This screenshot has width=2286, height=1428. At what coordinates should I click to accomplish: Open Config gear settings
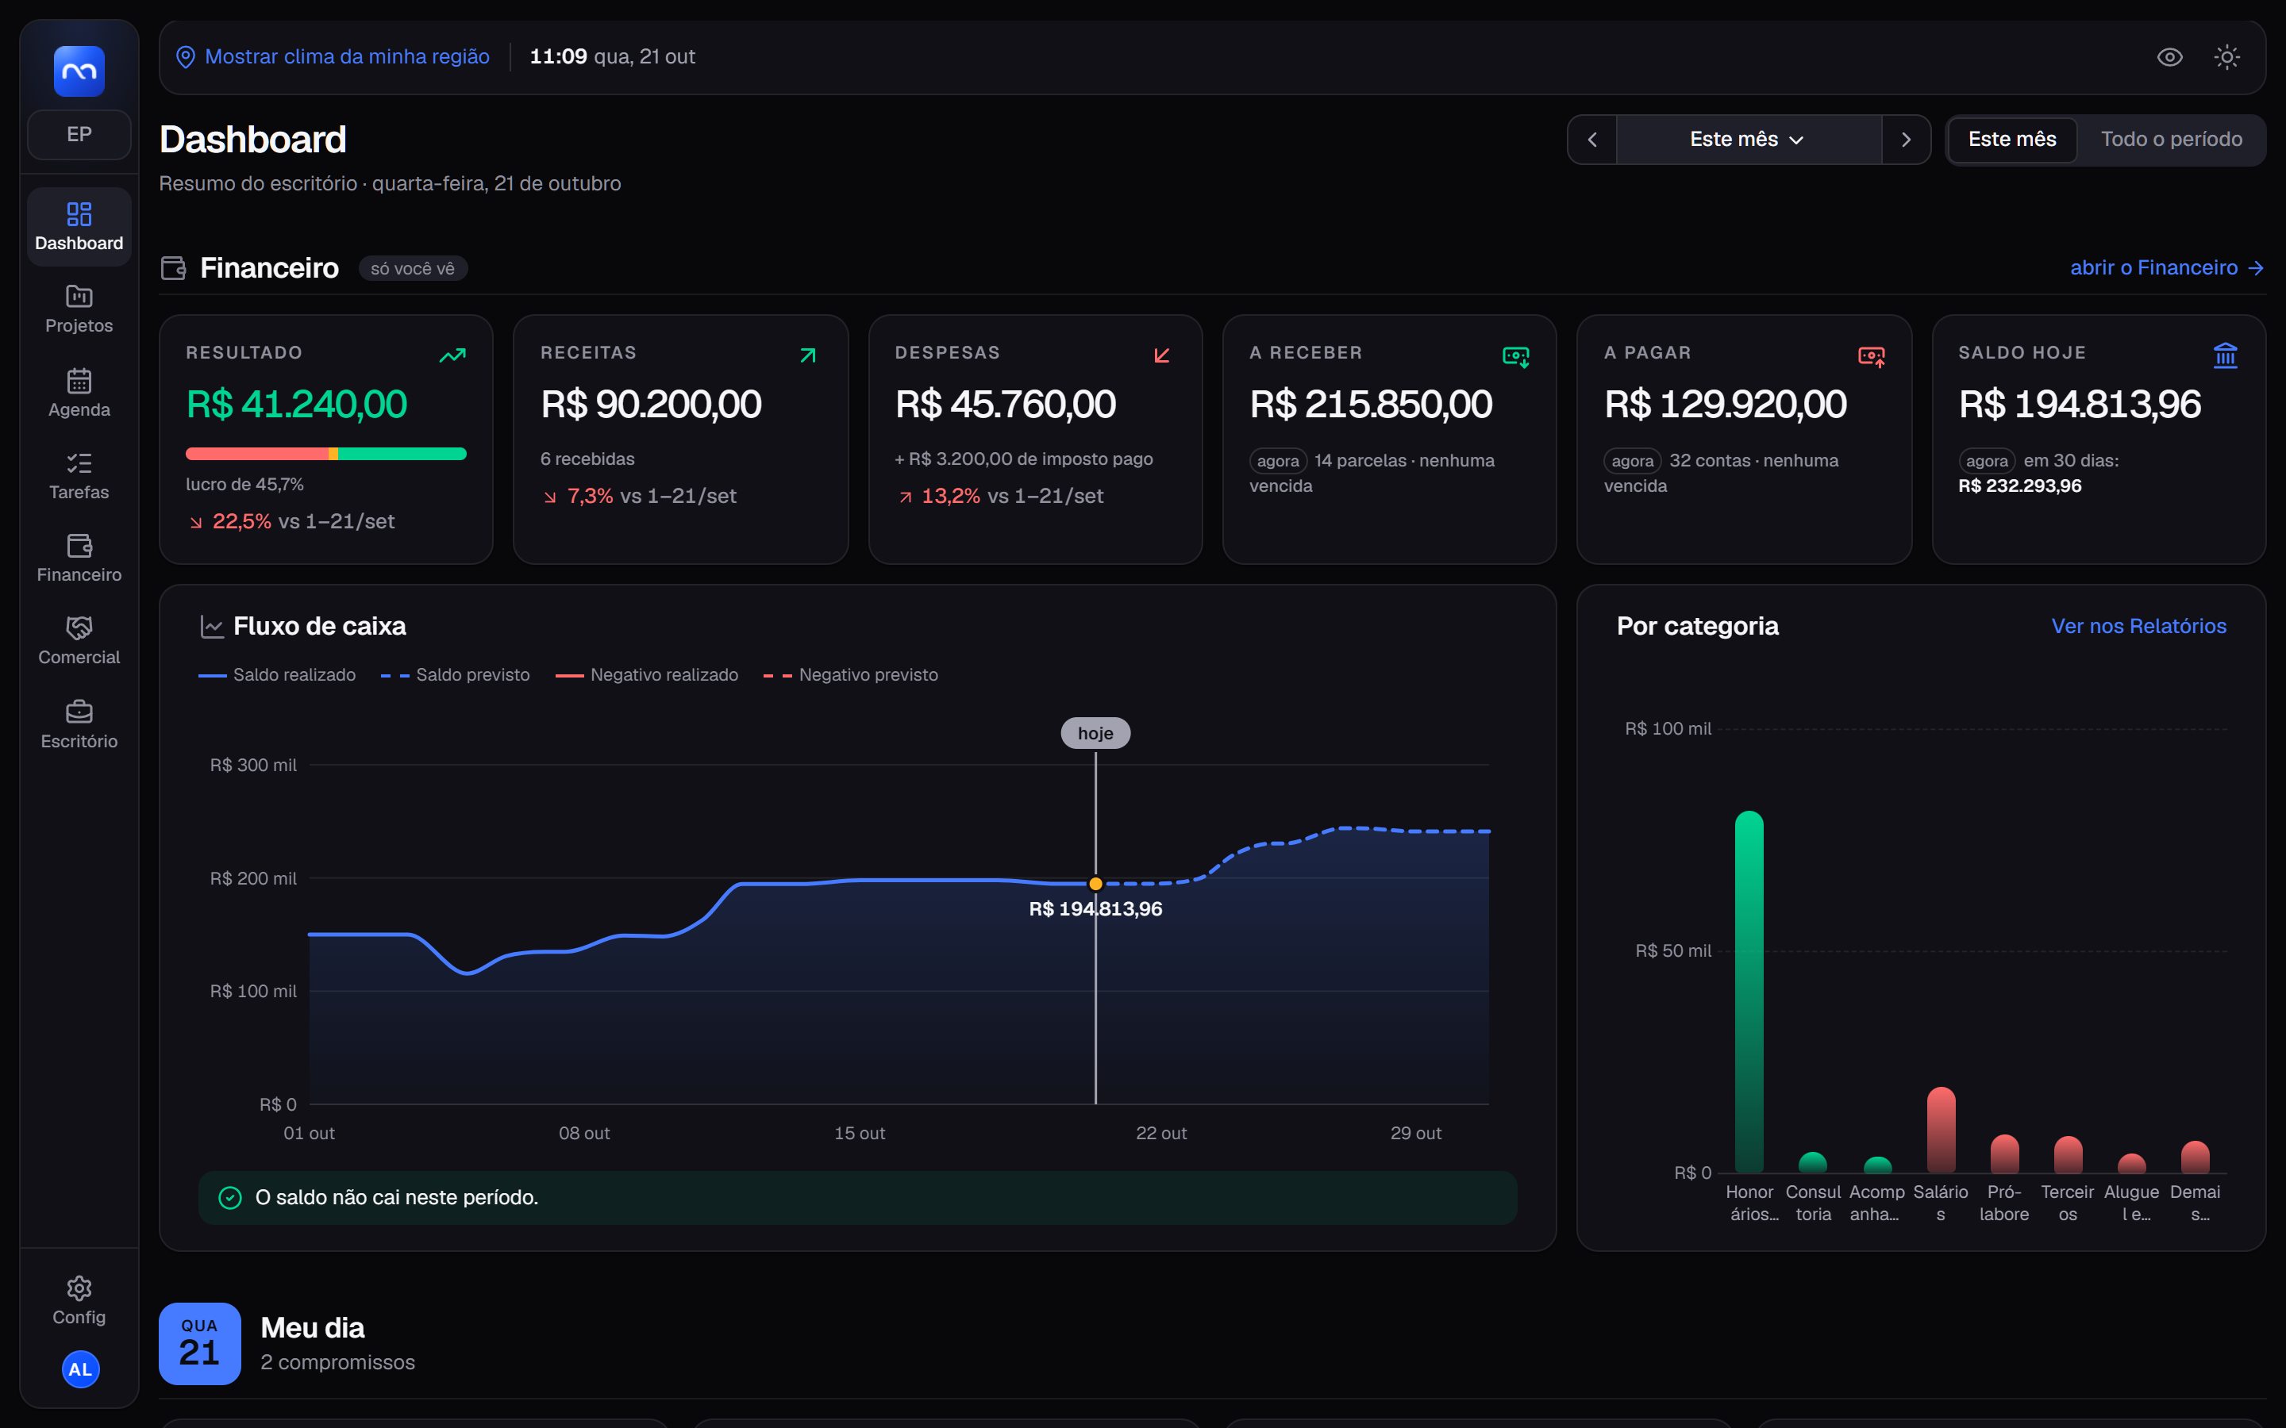(79, 1300)
